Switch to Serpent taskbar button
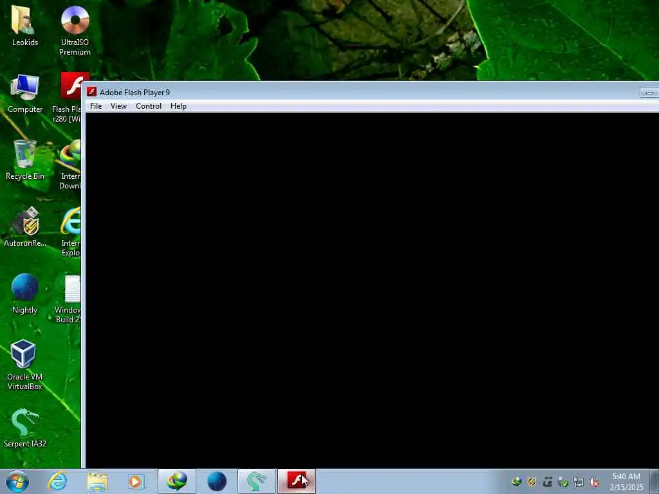This screenshot has width=659, height=494. click(257, 481)
